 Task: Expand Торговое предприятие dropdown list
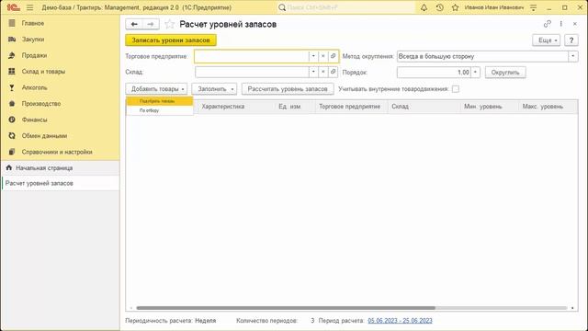313,56
